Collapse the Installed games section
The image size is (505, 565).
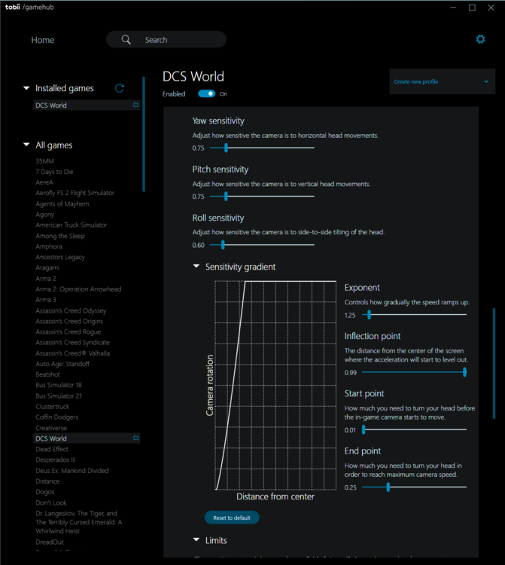pos(27,88)
